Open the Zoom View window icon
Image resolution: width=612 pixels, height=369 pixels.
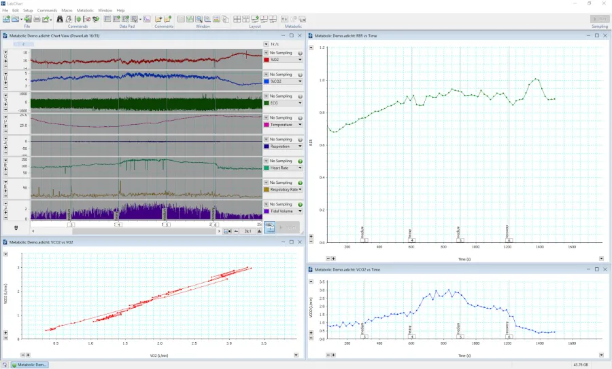(200, 19)
